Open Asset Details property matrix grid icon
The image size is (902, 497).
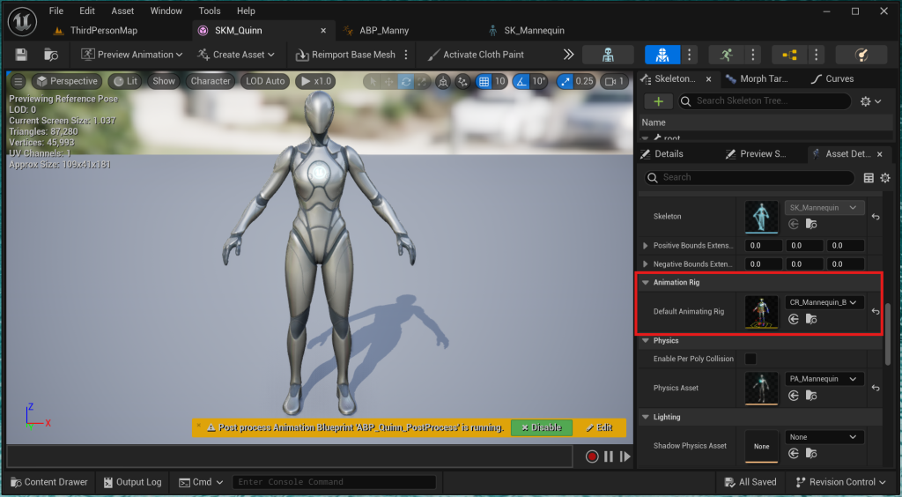pyautogui.click(x=869, y=178)
